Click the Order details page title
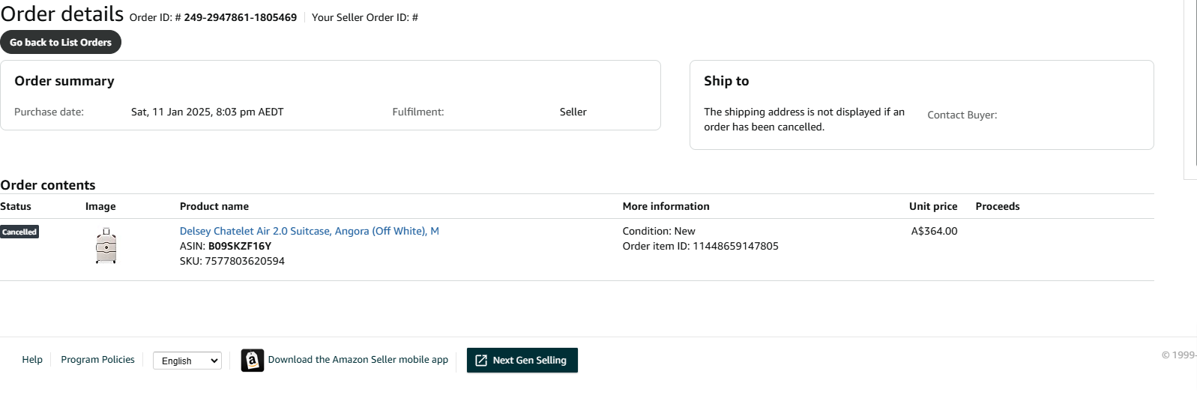This screenshot has height=410, width=1197. [62, 14]
